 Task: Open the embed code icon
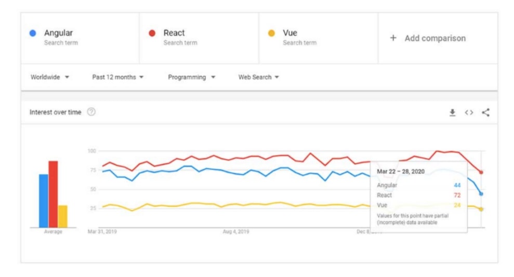469,112
